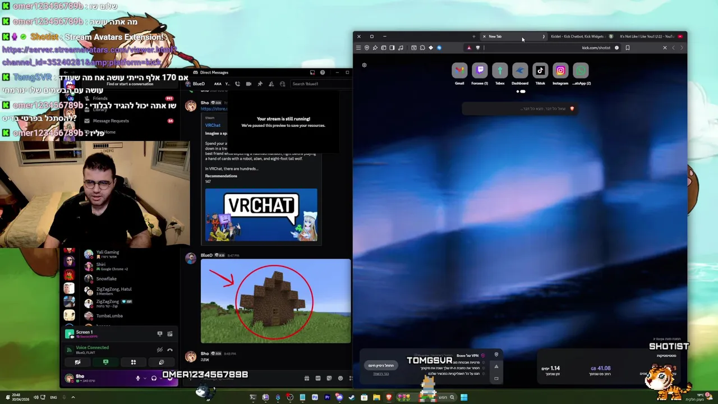
Task: Switch to the New Tab browser tab
Action: [514, 36]
